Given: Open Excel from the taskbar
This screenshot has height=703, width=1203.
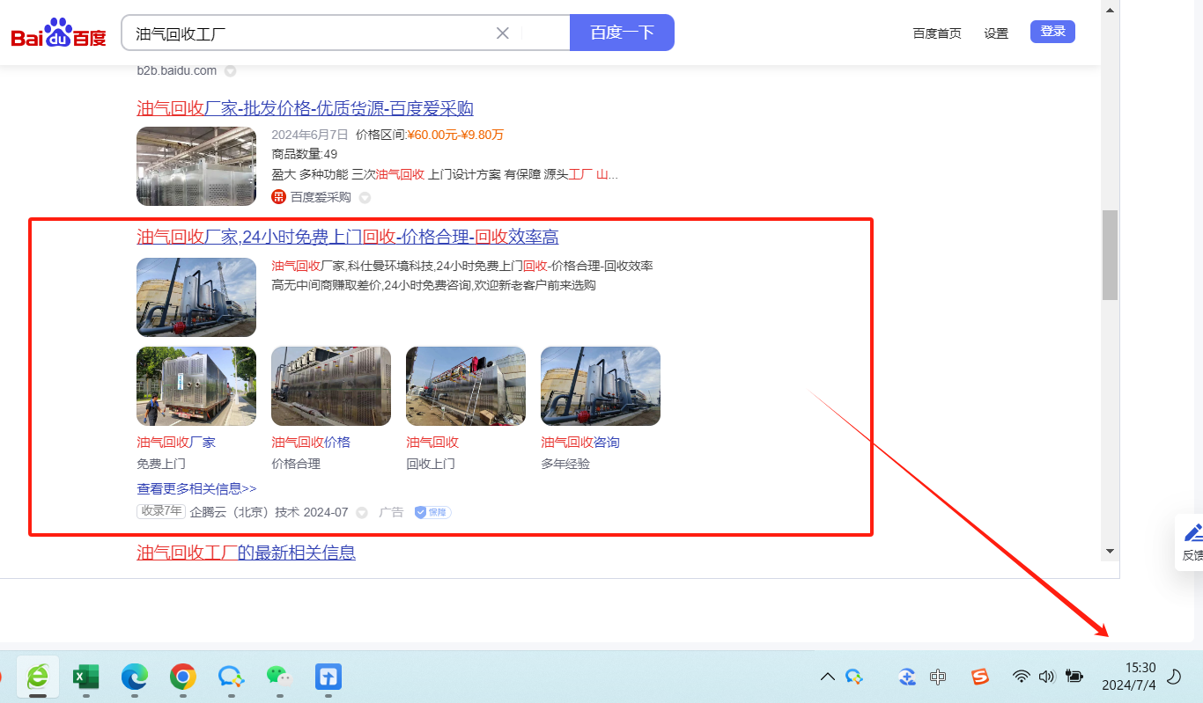Looking at the screenshot, I should (85, 677).
